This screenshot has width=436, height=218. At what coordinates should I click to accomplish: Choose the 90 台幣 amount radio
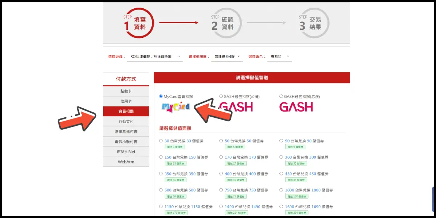(281, 141)
